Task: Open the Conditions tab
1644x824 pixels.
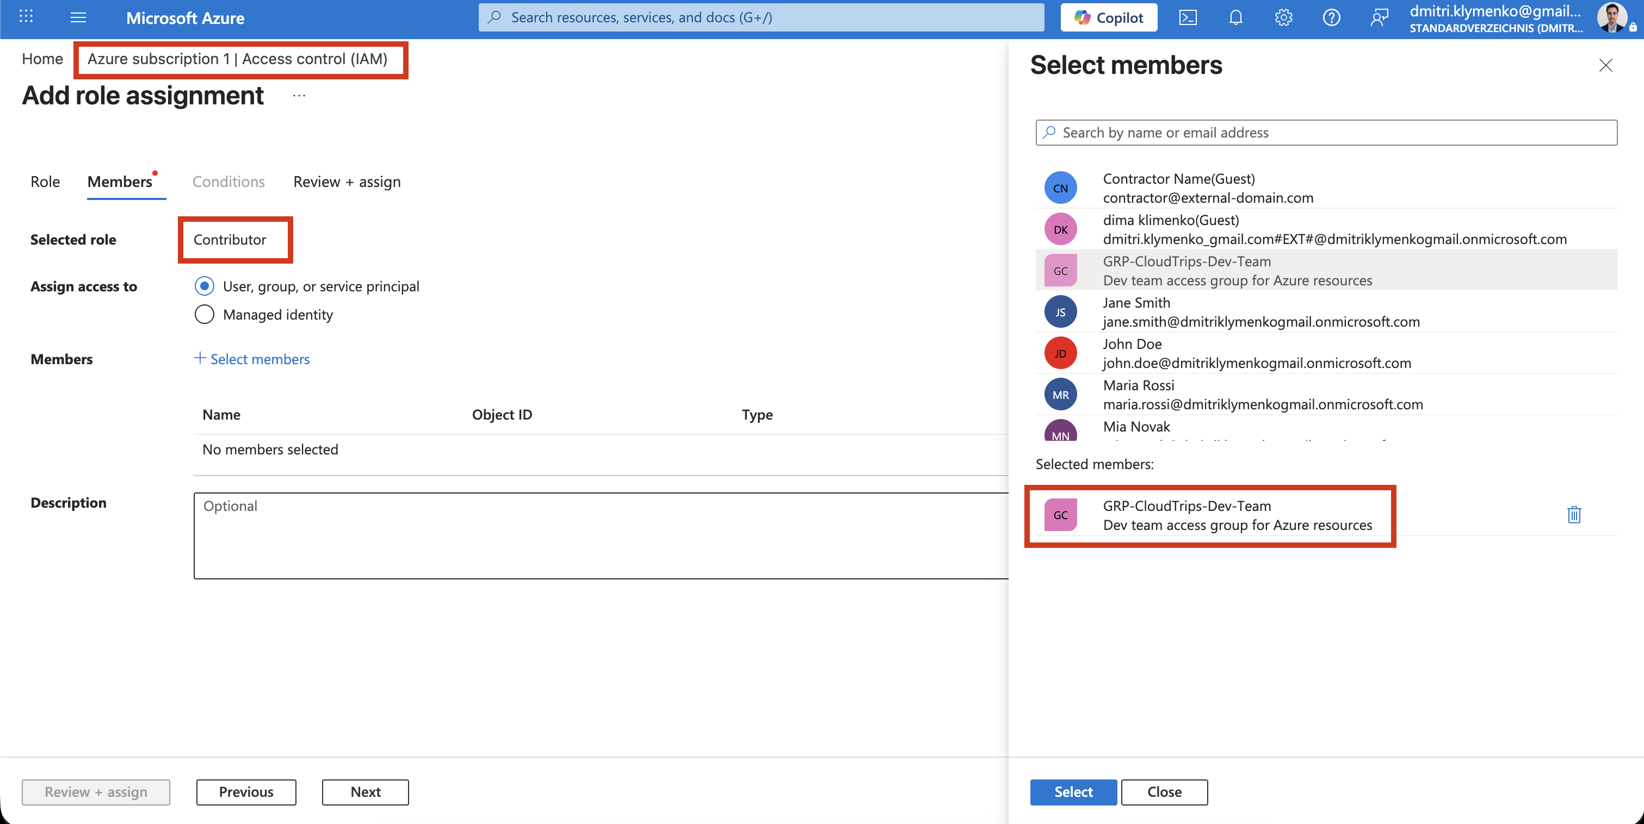Action: pyautogui.click(x=228, y=182)
